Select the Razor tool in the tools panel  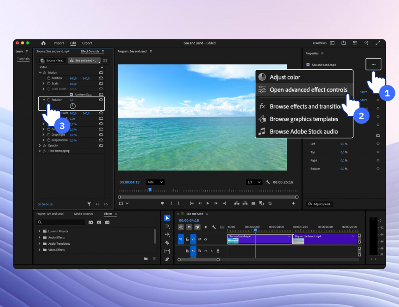(167, 243)
